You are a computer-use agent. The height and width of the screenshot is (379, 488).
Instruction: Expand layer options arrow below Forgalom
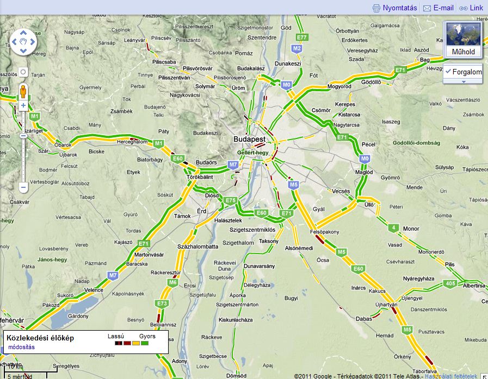pyautogui.click(x=464, y=81)
